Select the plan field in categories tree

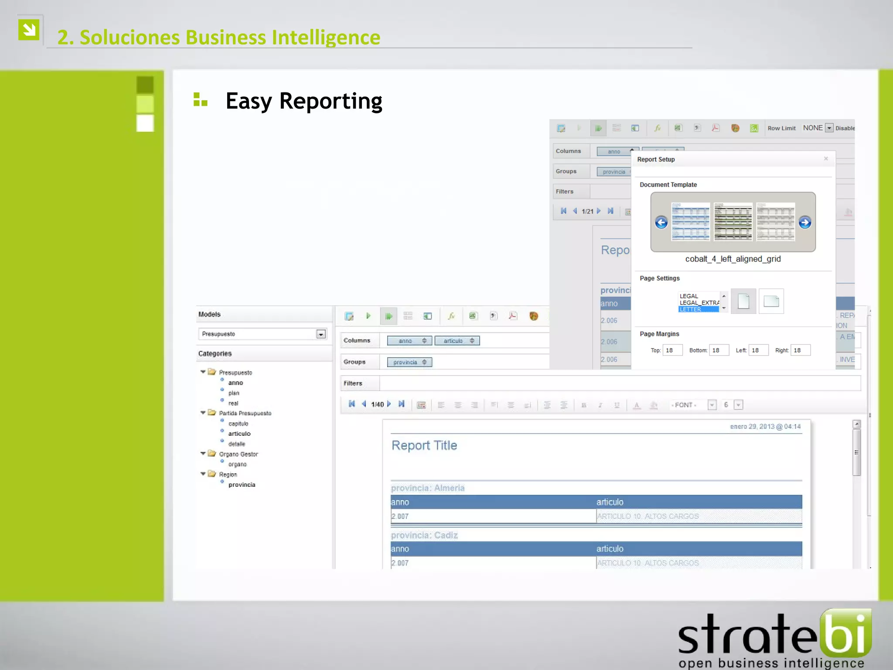234,393
